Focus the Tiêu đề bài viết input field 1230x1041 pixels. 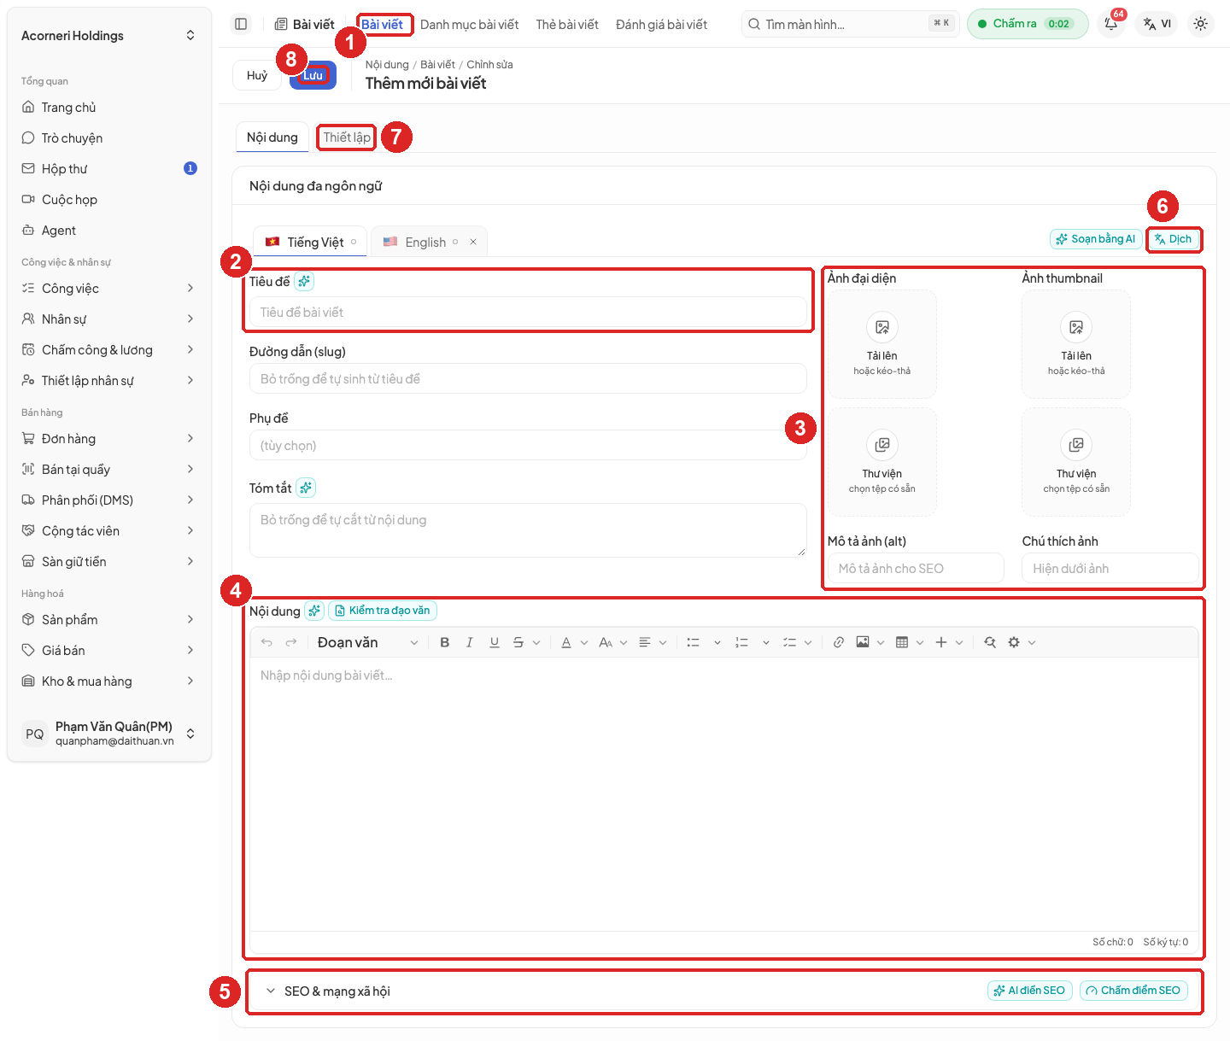[x=528, y=313]
